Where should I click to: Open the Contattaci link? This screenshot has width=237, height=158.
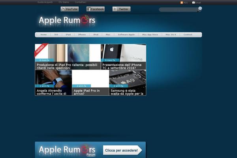[81, 2]
